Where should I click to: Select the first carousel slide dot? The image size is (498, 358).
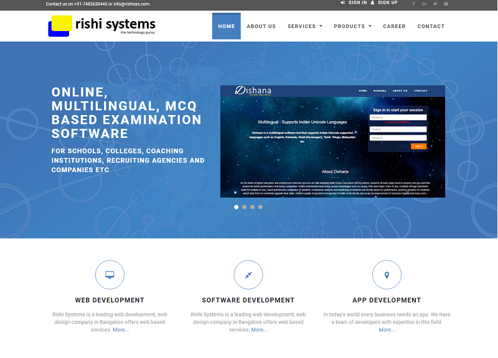point(237,207)
